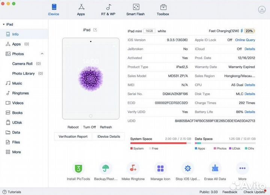Click the System Space usage bar
The height and width of the screenshot is (195, 270).
[160, 143]
